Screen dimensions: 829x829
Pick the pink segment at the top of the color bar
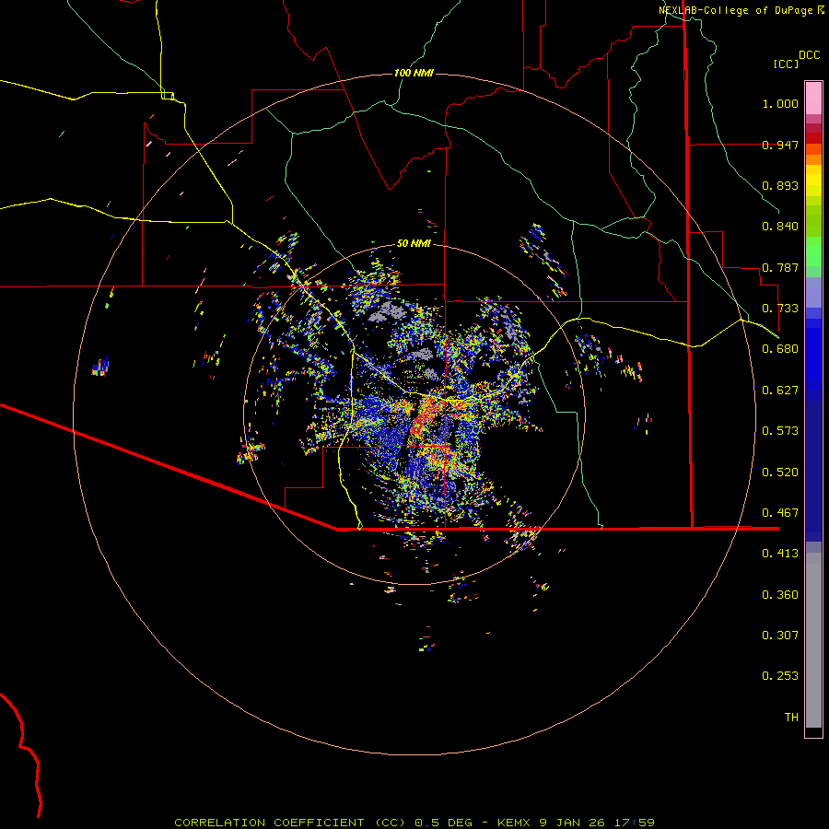(813, 98)
